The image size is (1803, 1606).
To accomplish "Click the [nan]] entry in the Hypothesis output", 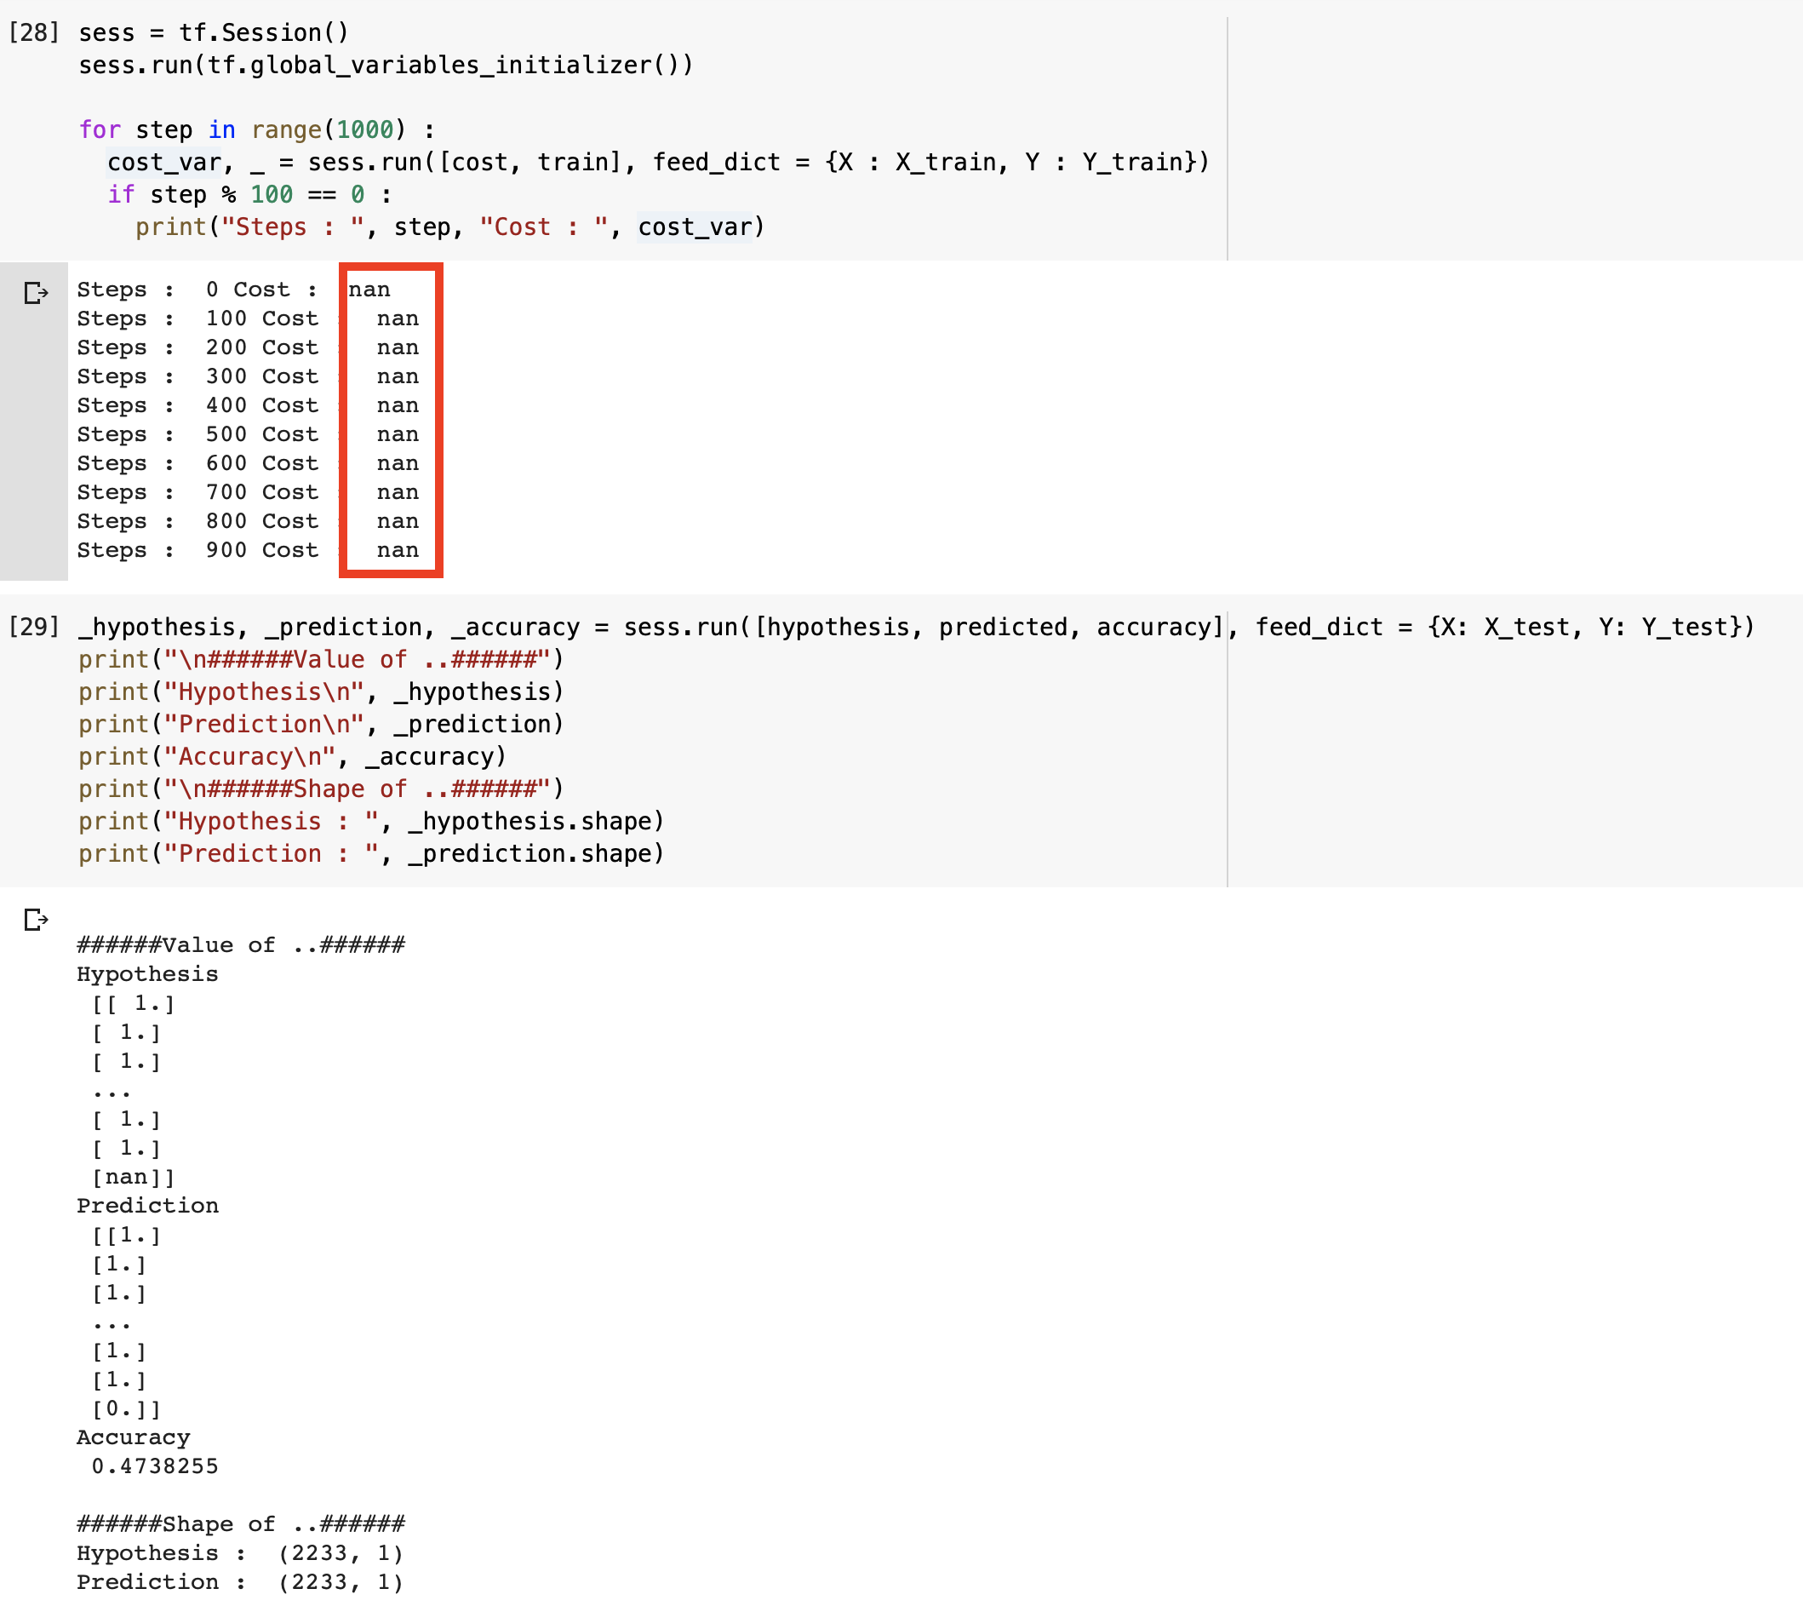I will tap(133, 1177).
